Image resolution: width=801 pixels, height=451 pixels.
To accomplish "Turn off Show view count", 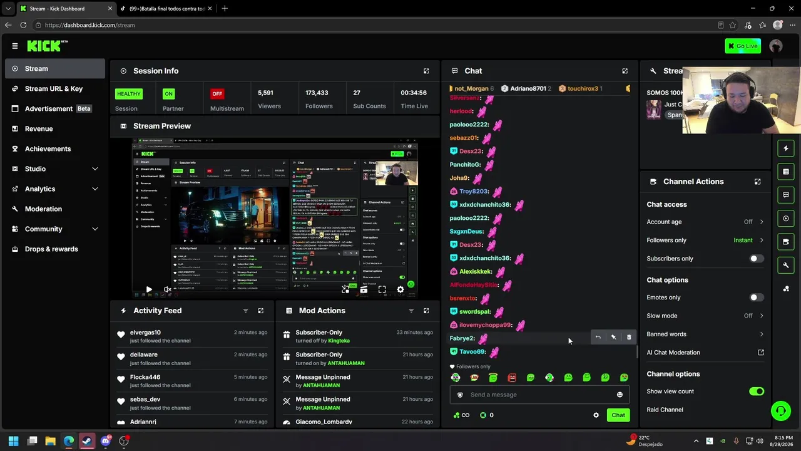I will (757, 391).
